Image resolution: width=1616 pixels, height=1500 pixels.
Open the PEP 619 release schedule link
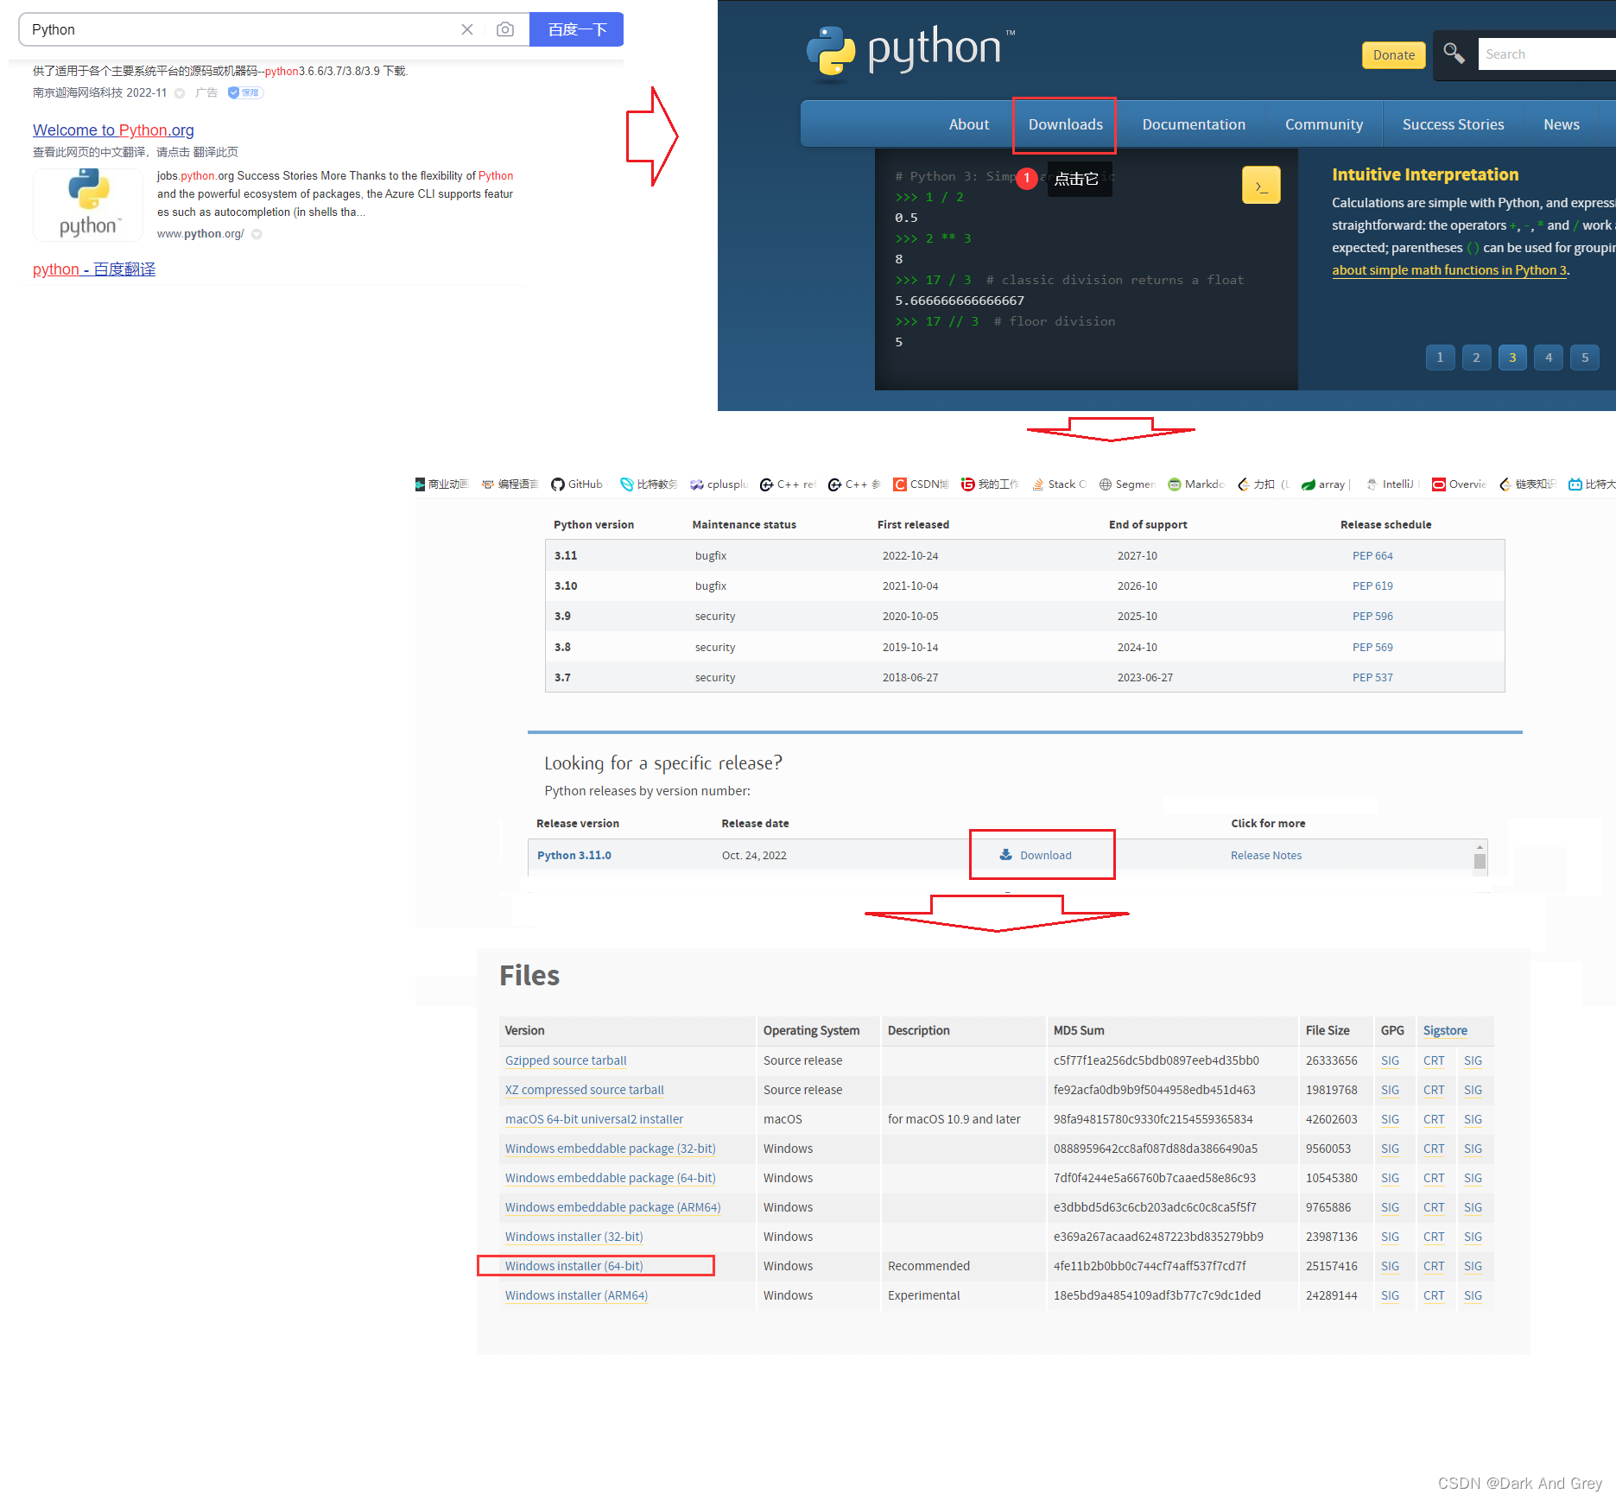1372,586
